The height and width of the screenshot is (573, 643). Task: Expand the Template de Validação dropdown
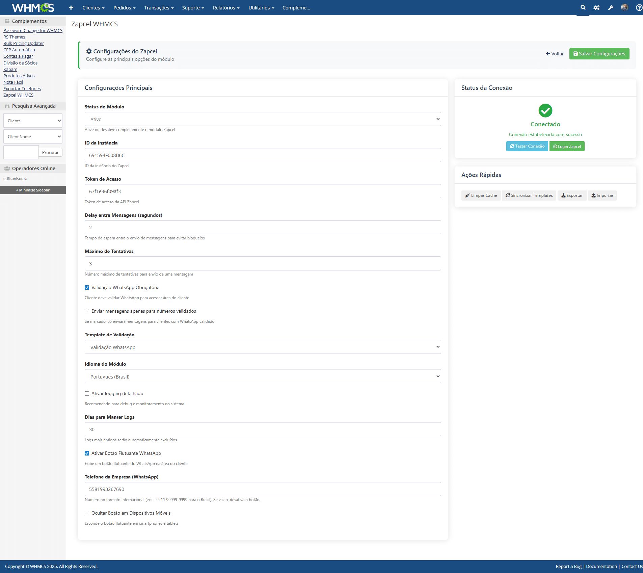(x=263, y=347)
